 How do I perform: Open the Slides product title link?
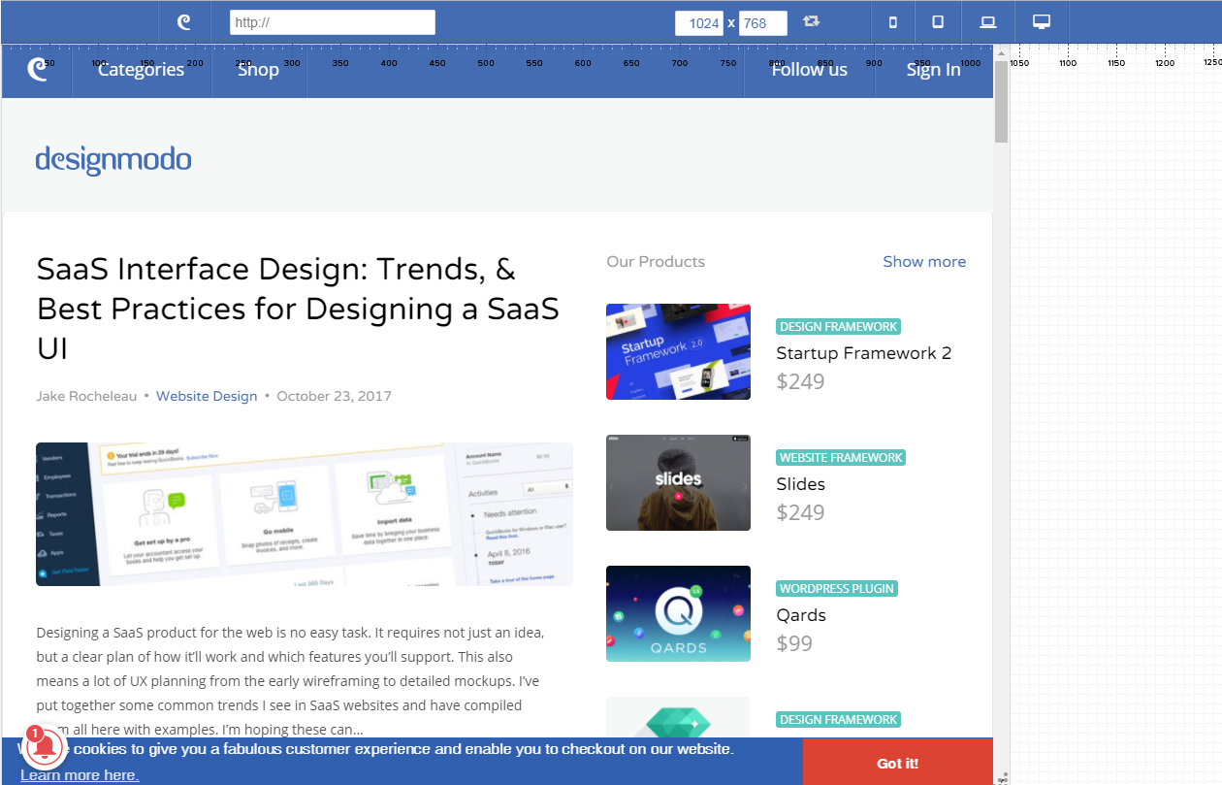click(x=801, y=484)
